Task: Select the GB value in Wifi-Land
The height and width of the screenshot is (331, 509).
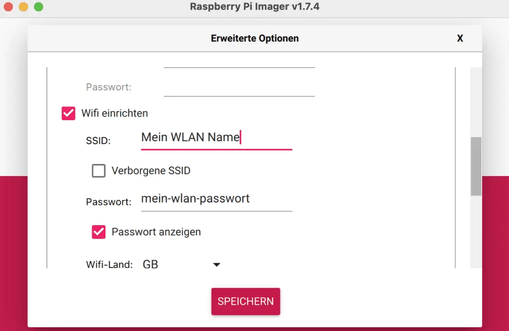Action: pos(151,265)
